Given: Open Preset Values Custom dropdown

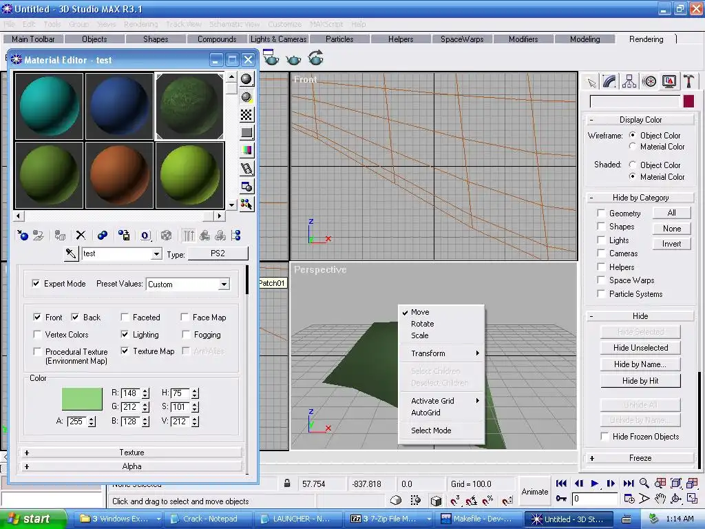Looking at the screenshot, I should click(224, 284).
